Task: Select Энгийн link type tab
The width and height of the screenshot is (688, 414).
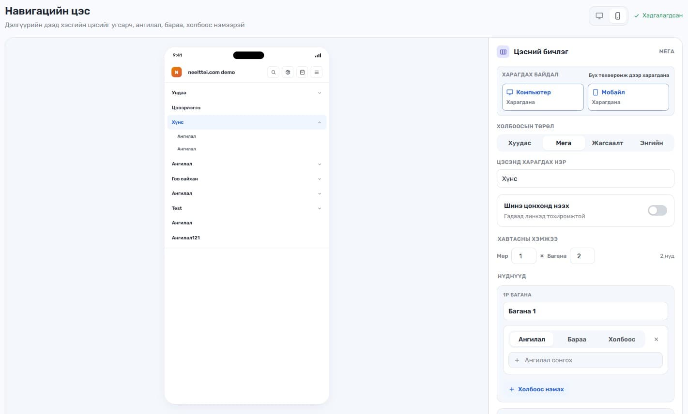Action: [652, 143]
